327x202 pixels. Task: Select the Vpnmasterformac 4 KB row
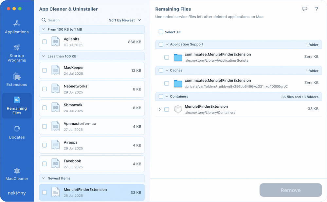click(92, 127)
